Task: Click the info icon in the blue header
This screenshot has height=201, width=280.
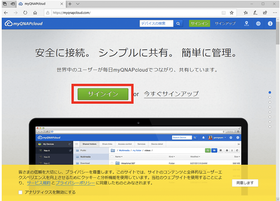Action: coord(270,23)
